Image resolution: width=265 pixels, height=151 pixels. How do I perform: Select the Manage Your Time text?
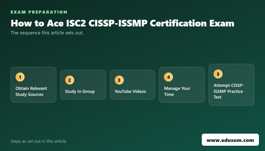point(177,91)
